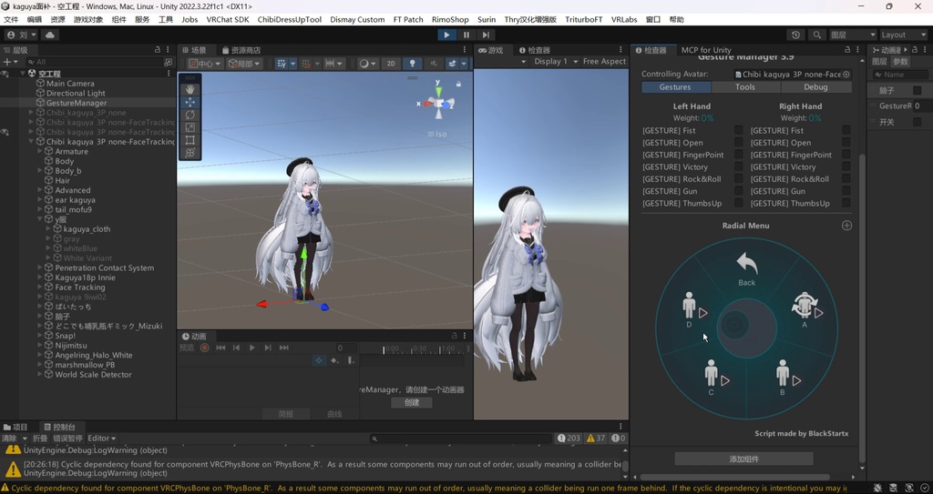The height and width of the screenshot is (494, 933).
Task: Check Right Hand Open gesture checkbox
Action: [846, 142]
